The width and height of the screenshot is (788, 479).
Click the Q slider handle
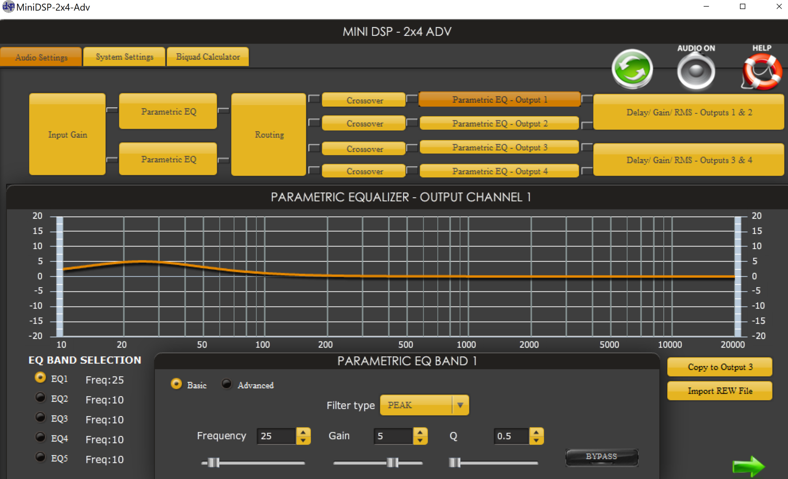click(x=455, y=463)
